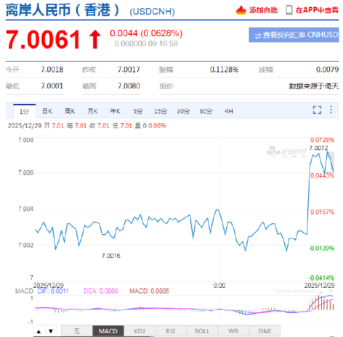Click the phone icon for APP view
The height and width of the screenshot is (337, 343).
coord(289,10)
